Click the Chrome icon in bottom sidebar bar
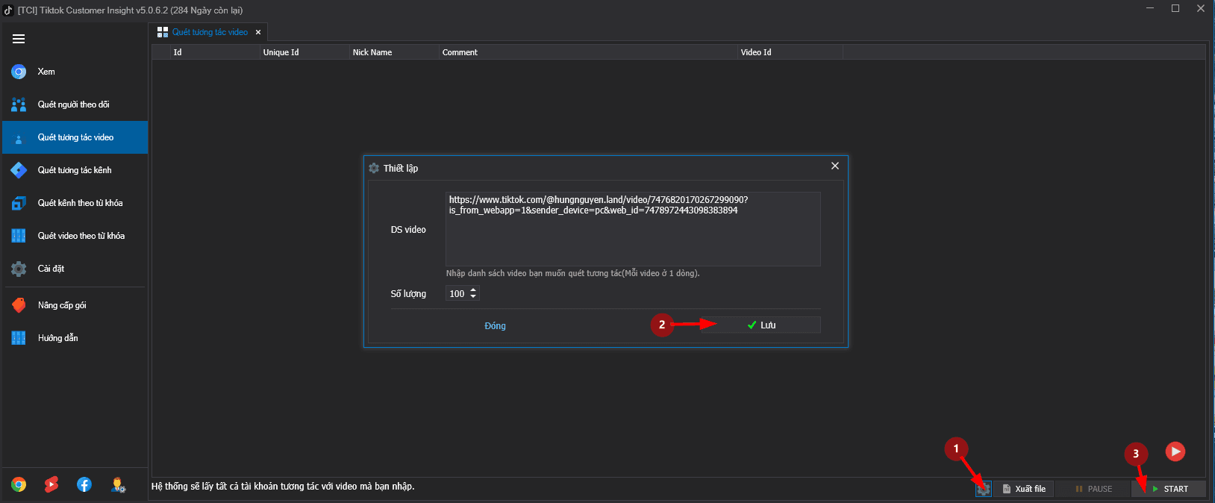 (x=19, y=485)
